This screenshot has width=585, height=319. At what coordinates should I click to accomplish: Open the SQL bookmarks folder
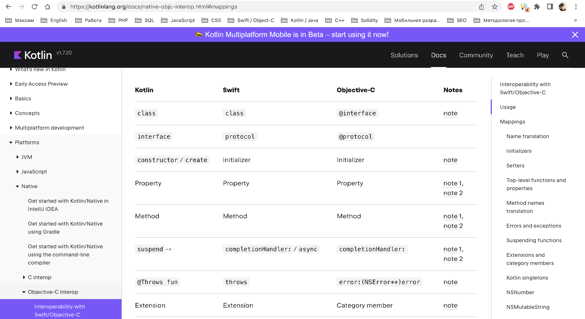pos(145,20)
